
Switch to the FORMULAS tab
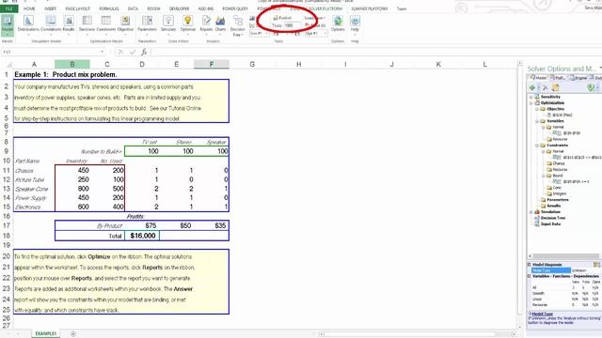point(109,8)
